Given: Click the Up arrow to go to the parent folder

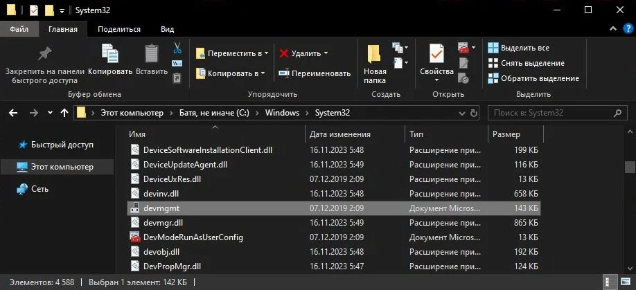Looking at the screenshot, I should pyautogui.click(x=64, y=113).
